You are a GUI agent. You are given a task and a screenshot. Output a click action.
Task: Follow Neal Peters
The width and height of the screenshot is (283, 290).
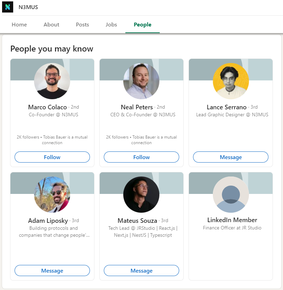pos(141,157)
